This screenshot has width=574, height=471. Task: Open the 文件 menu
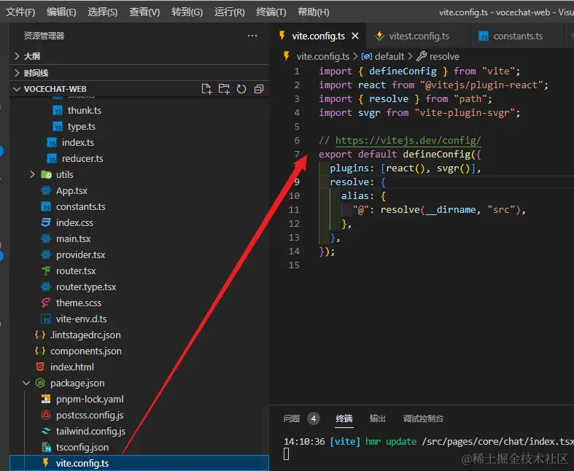tap(20, 12)
